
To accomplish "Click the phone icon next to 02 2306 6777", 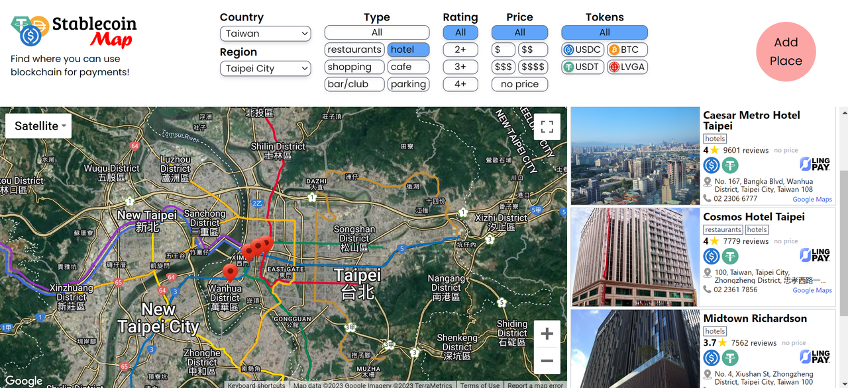I will [708, 198].
